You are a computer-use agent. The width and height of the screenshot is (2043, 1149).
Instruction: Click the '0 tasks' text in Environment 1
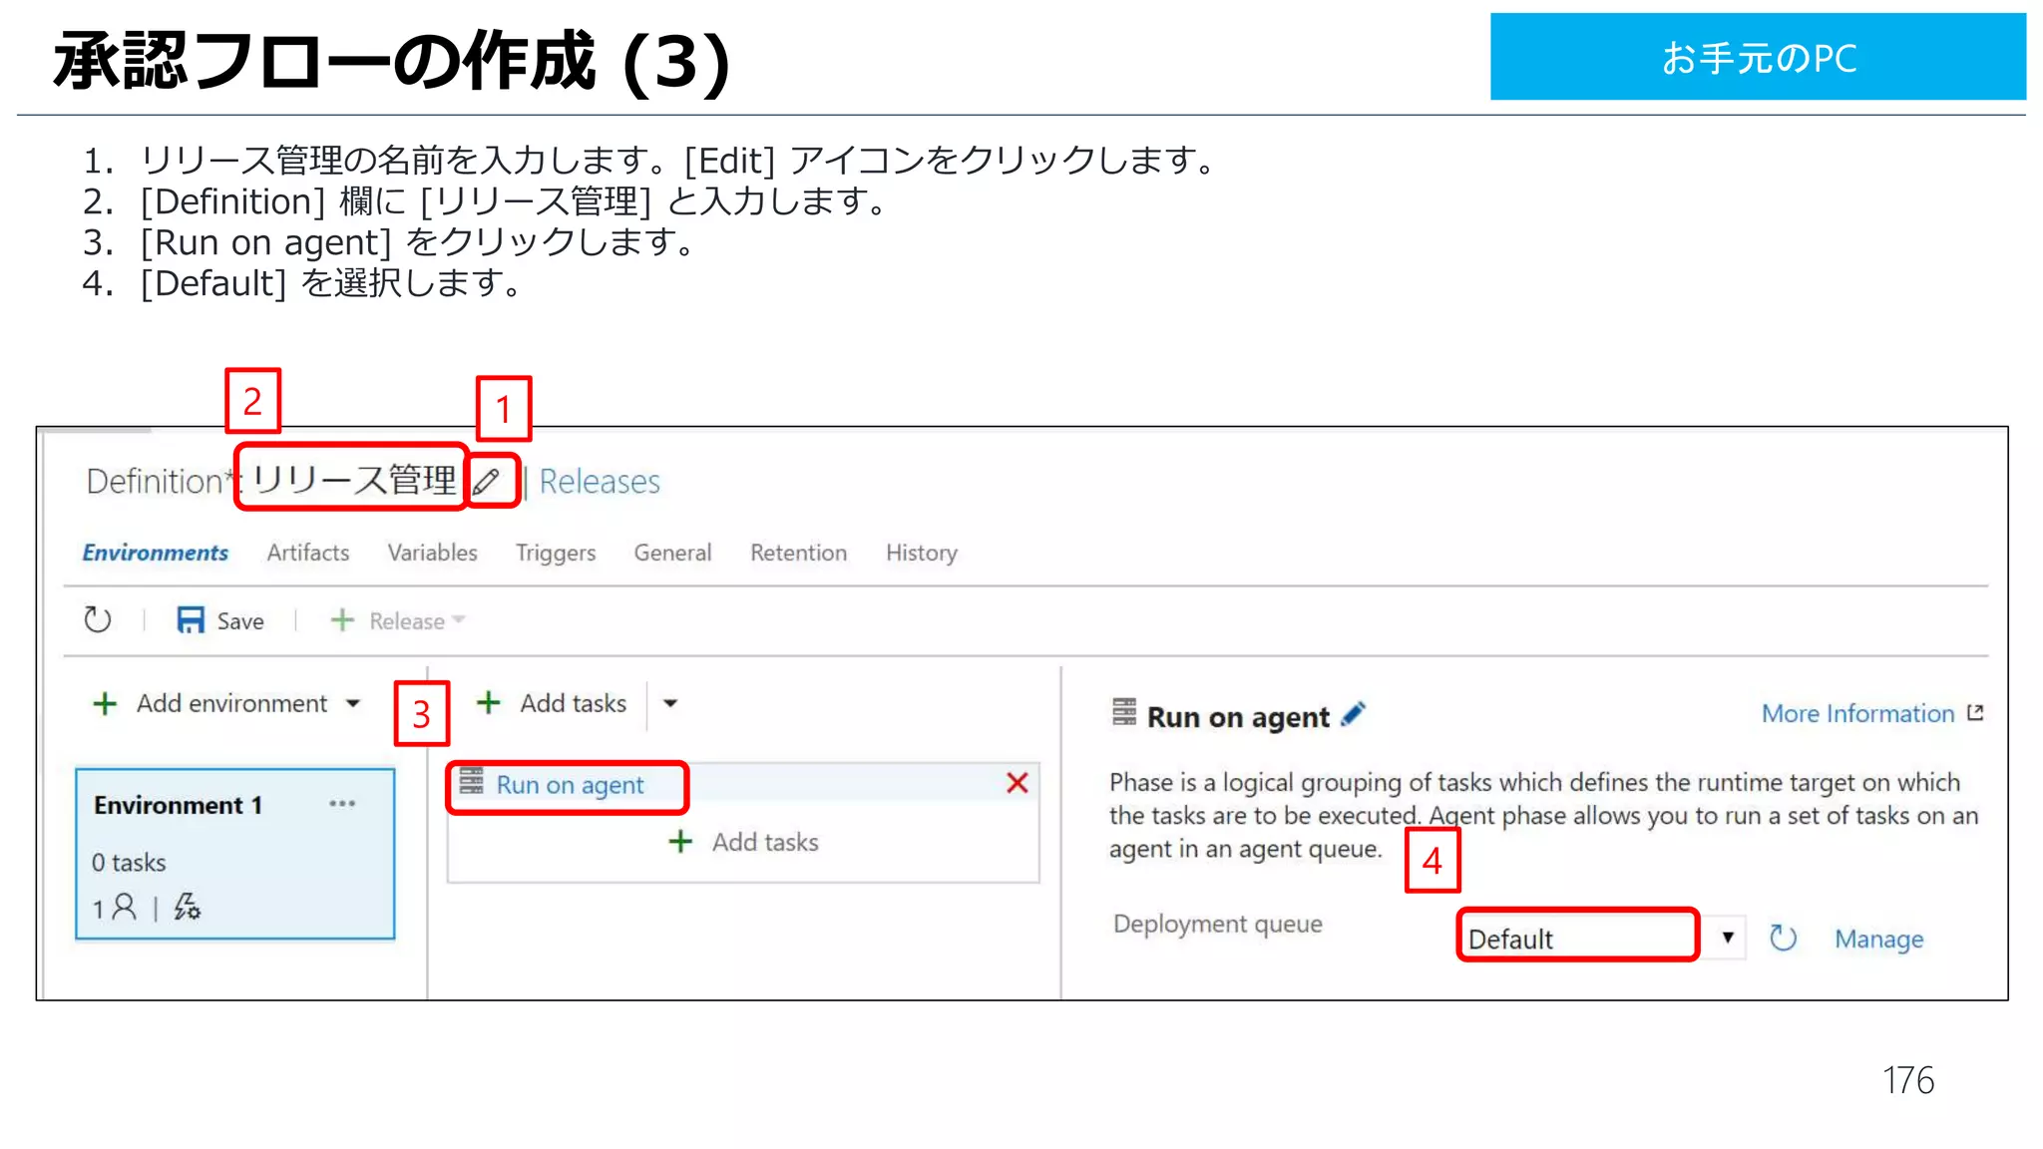click(129, 862)
